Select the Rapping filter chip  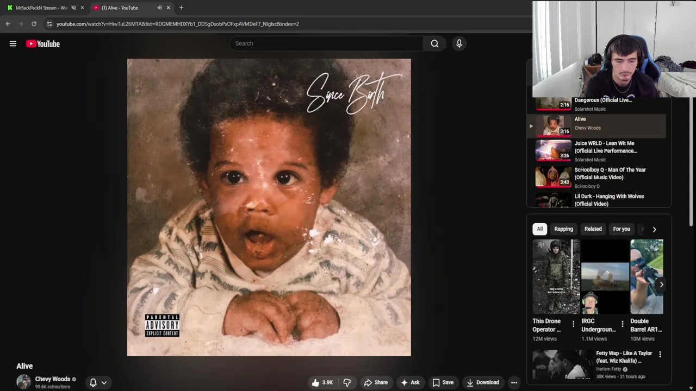563,229
